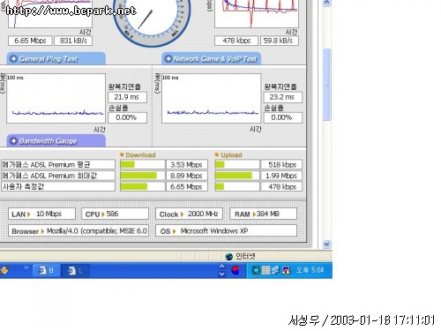Expand the General Ping Test tab arrow icon
This screenshot has height=331, width=441.
(13, 59)
